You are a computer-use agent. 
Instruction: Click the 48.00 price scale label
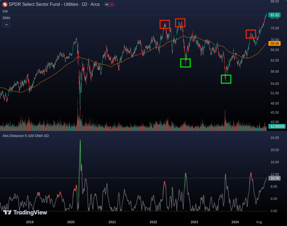tap(275, 103)
